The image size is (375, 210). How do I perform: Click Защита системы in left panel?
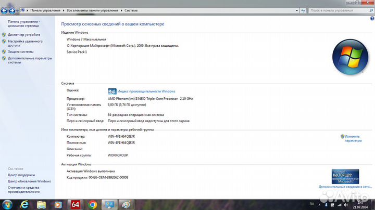tap(21, 52)
